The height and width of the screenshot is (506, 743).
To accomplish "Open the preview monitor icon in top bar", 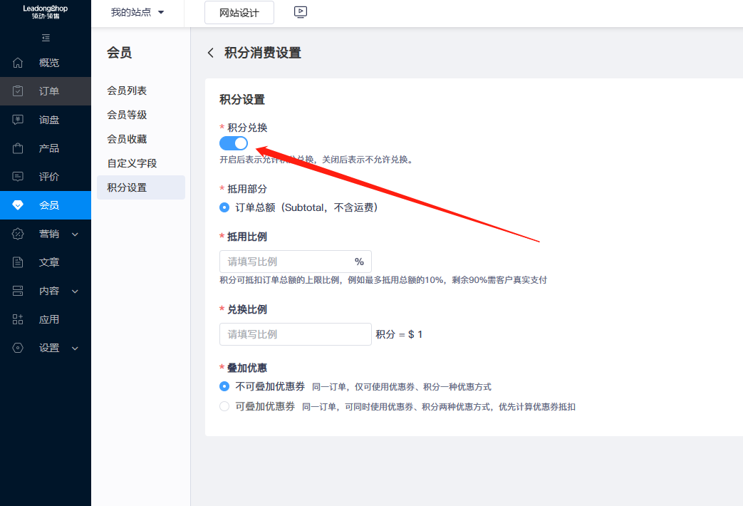I will [x=301, y=12].
